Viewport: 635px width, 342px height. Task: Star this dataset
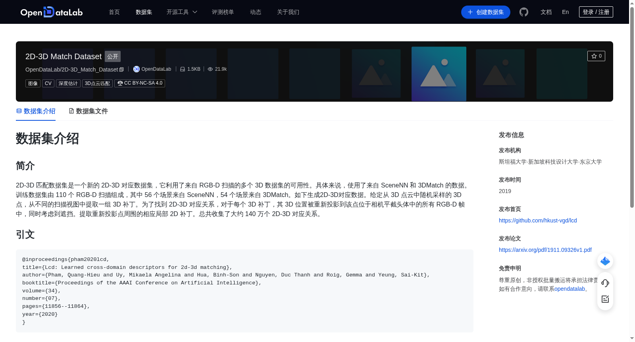click(x=596, y=56)
